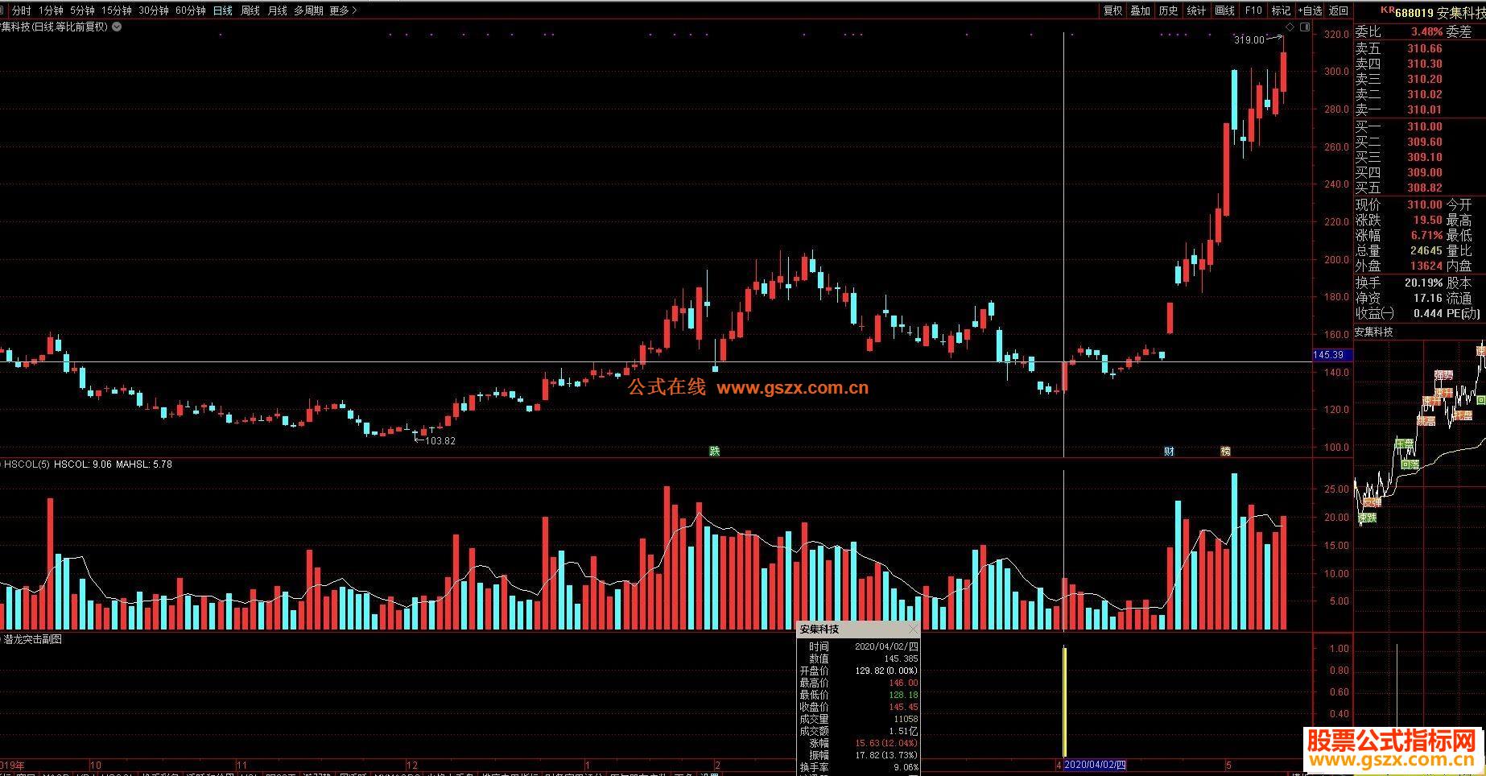This screenshot has width=1486, height=776.
Task: Select the 1分钟 period tab
Action: [x=50, y=10]
